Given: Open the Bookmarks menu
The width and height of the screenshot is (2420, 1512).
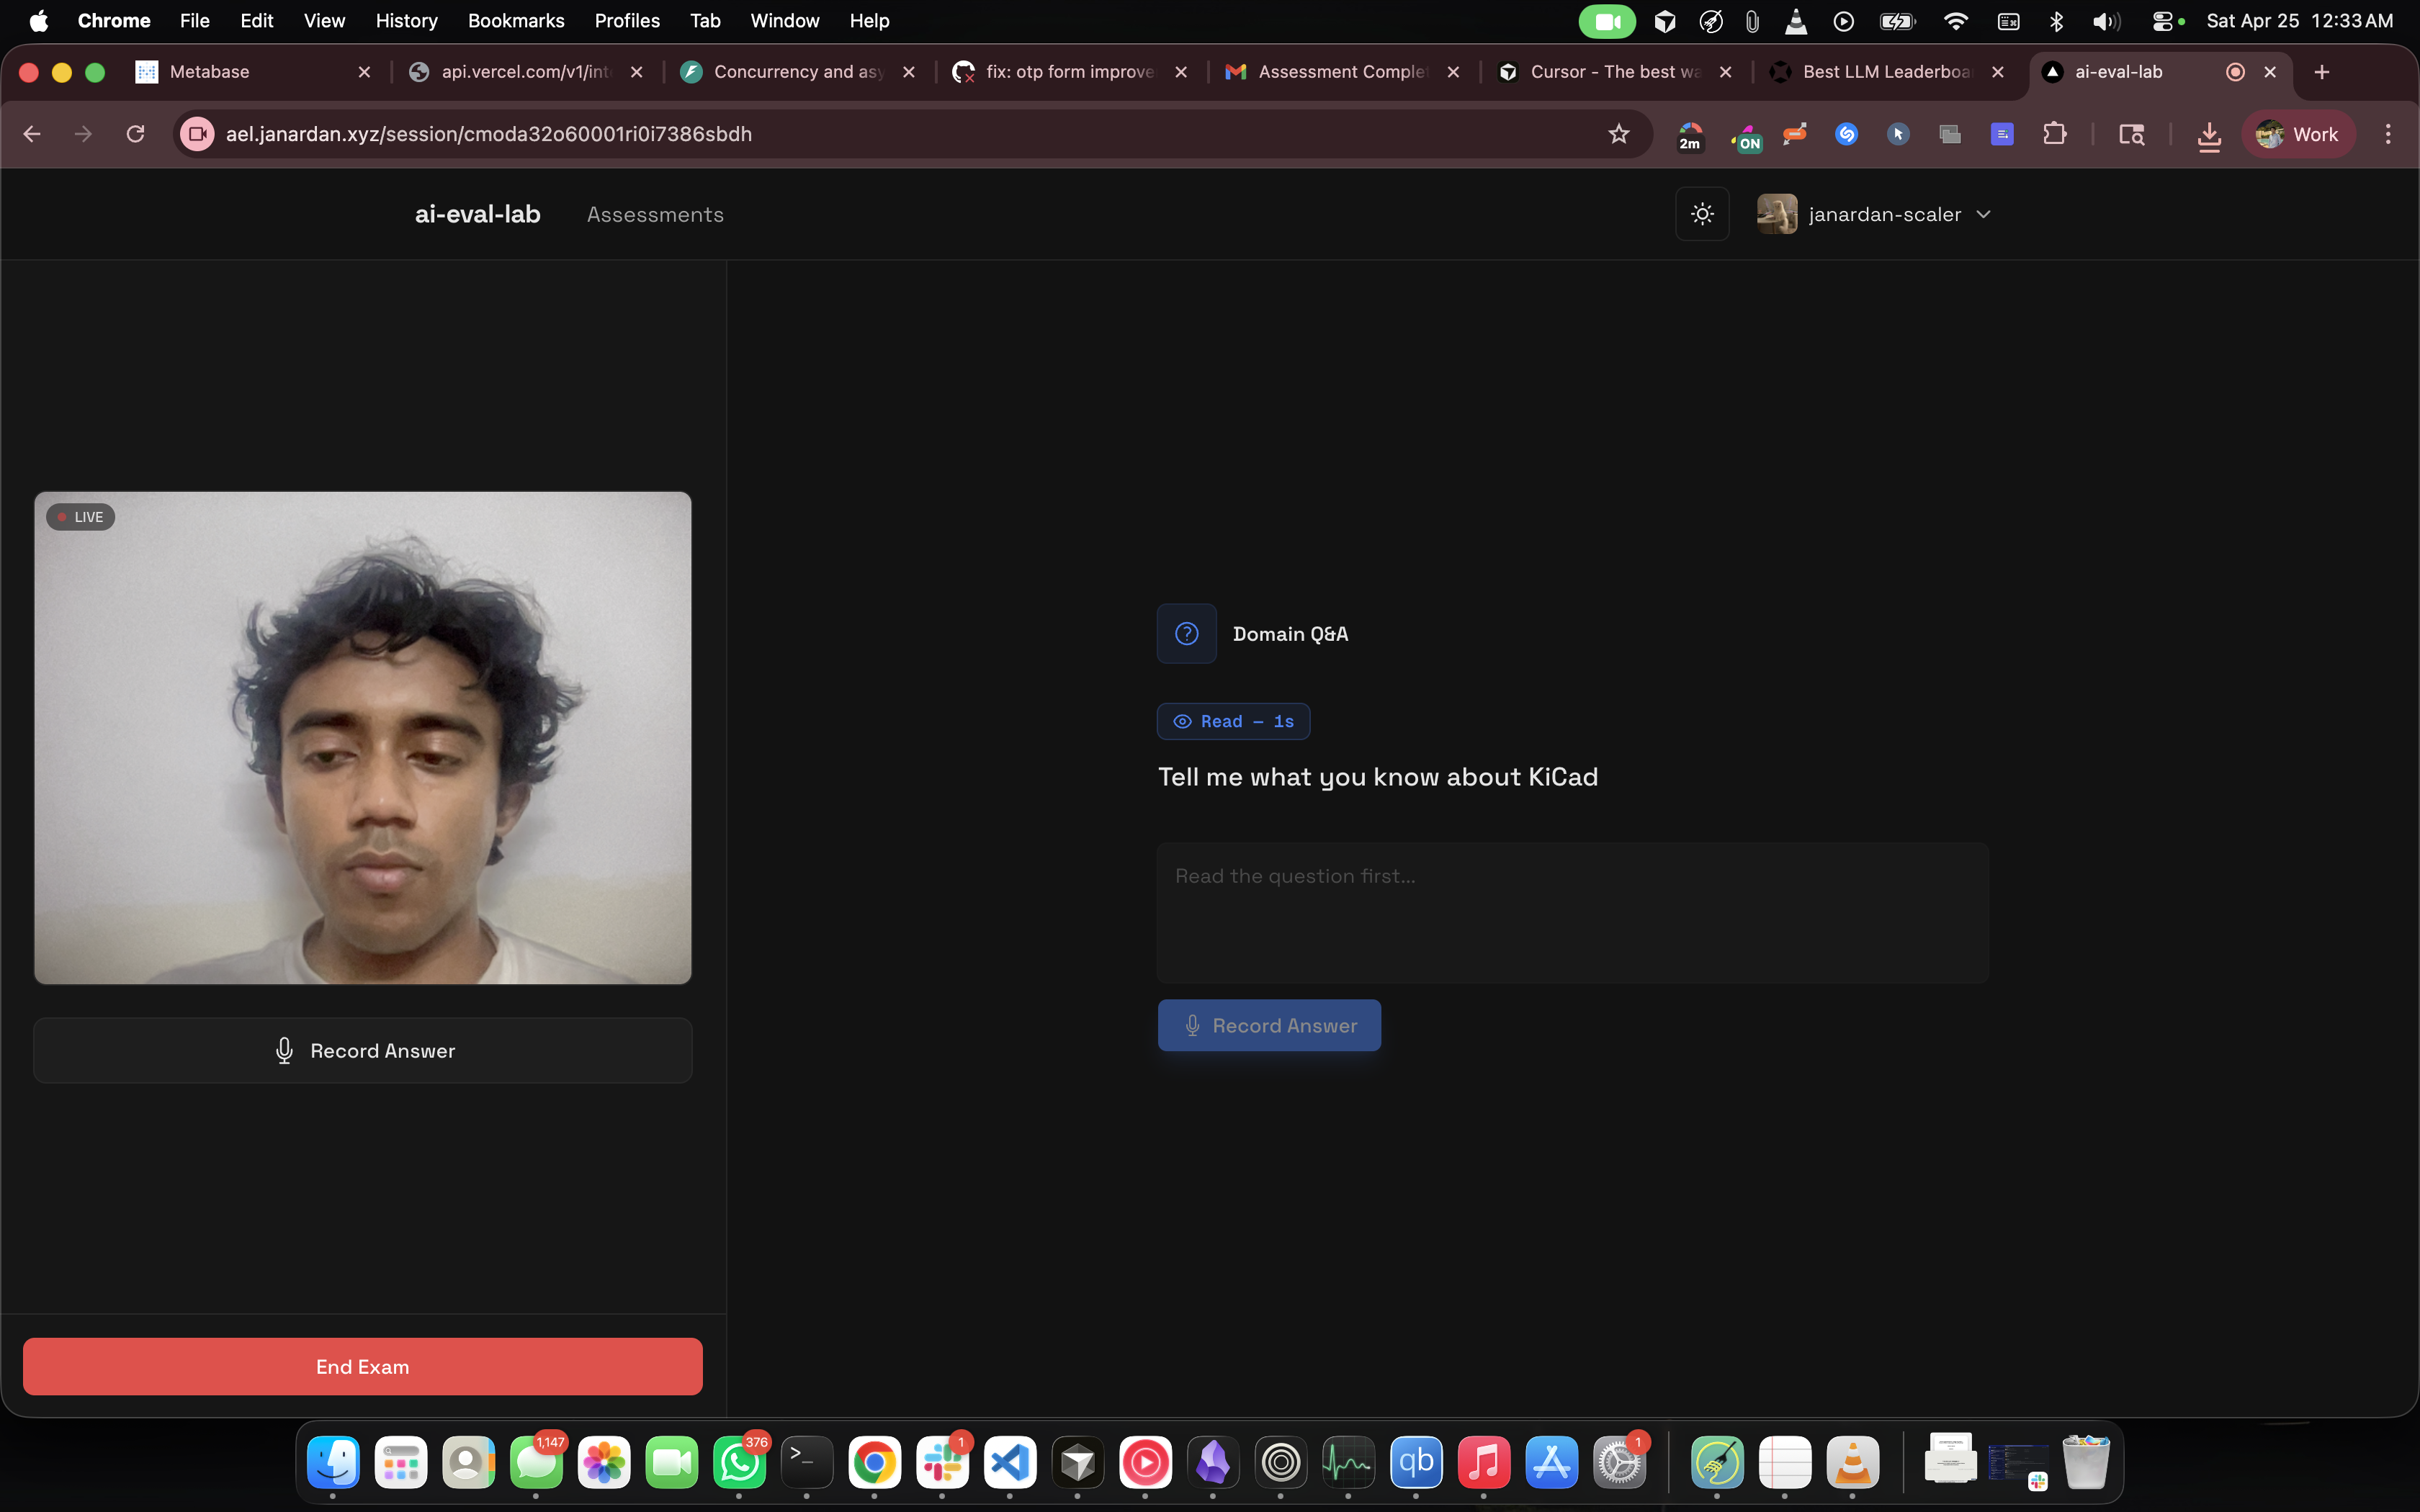Looking at the screenshot, I should pos(515,20).
